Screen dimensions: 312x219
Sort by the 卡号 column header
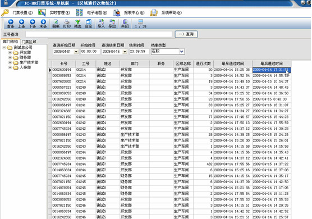point(63,63)
